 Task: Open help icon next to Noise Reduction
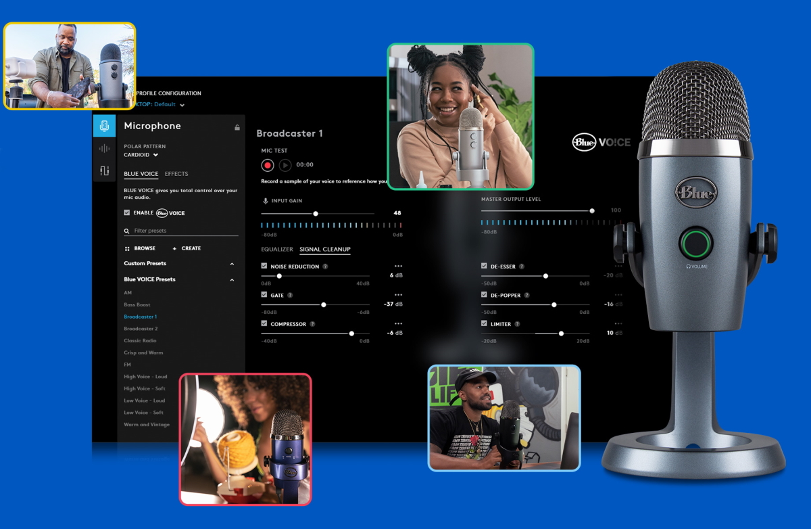(x=326, y=267)
